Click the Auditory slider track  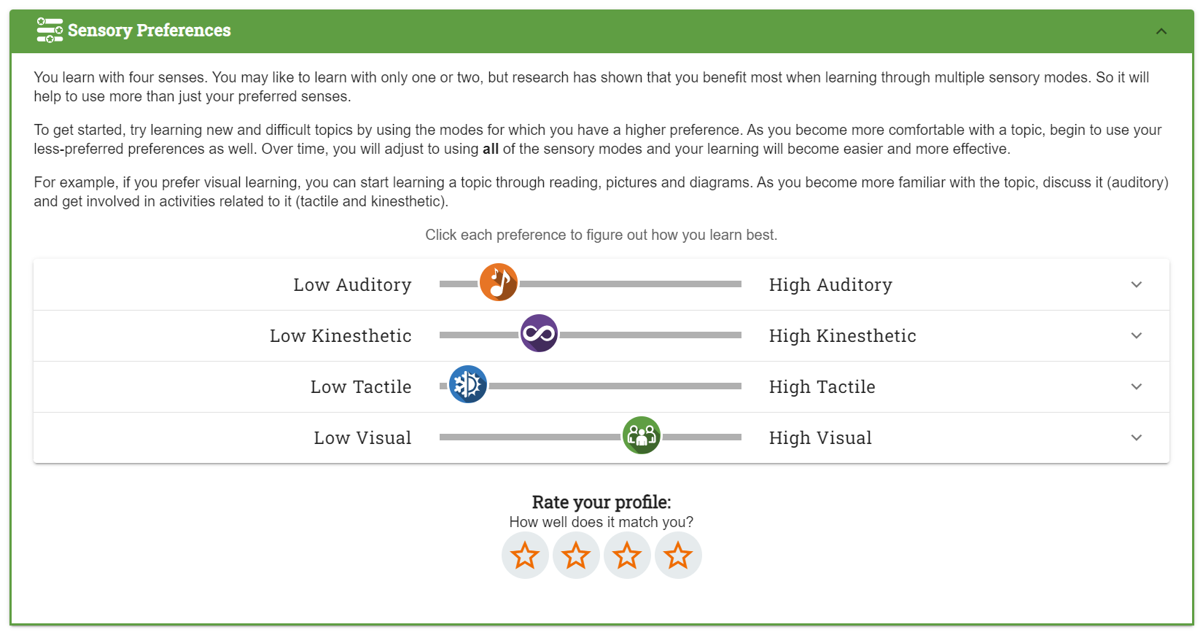coord(591,284)
